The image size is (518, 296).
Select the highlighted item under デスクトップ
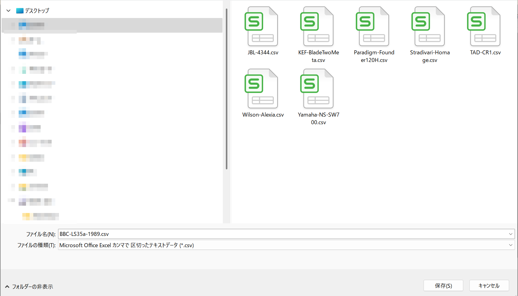[32, 25]
